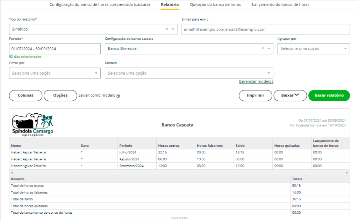Clear the Sintético report type selection

(x=167, y=29)
